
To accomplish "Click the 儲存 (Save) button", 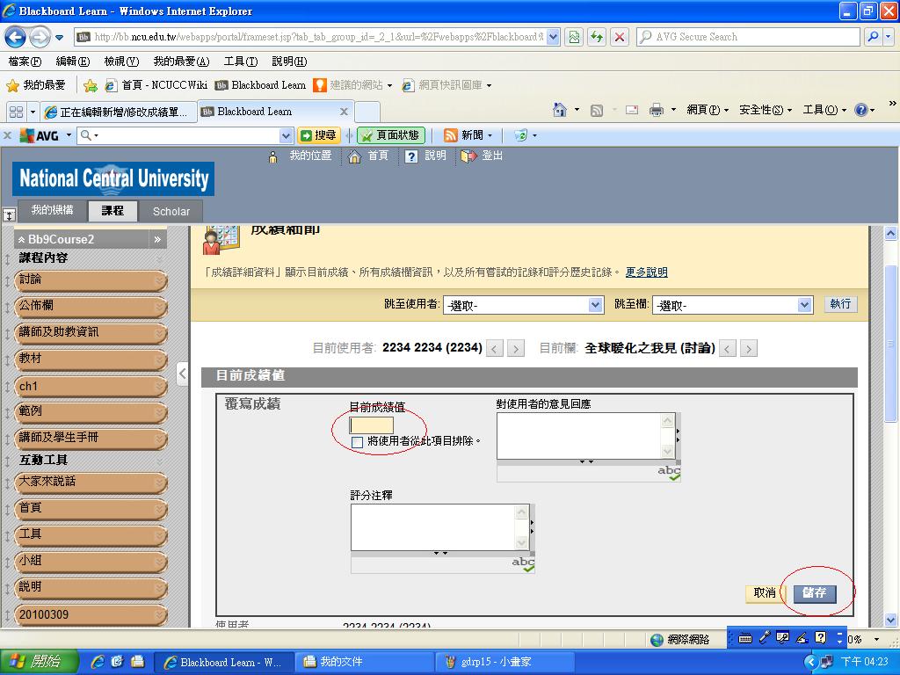I will (814, 593).
